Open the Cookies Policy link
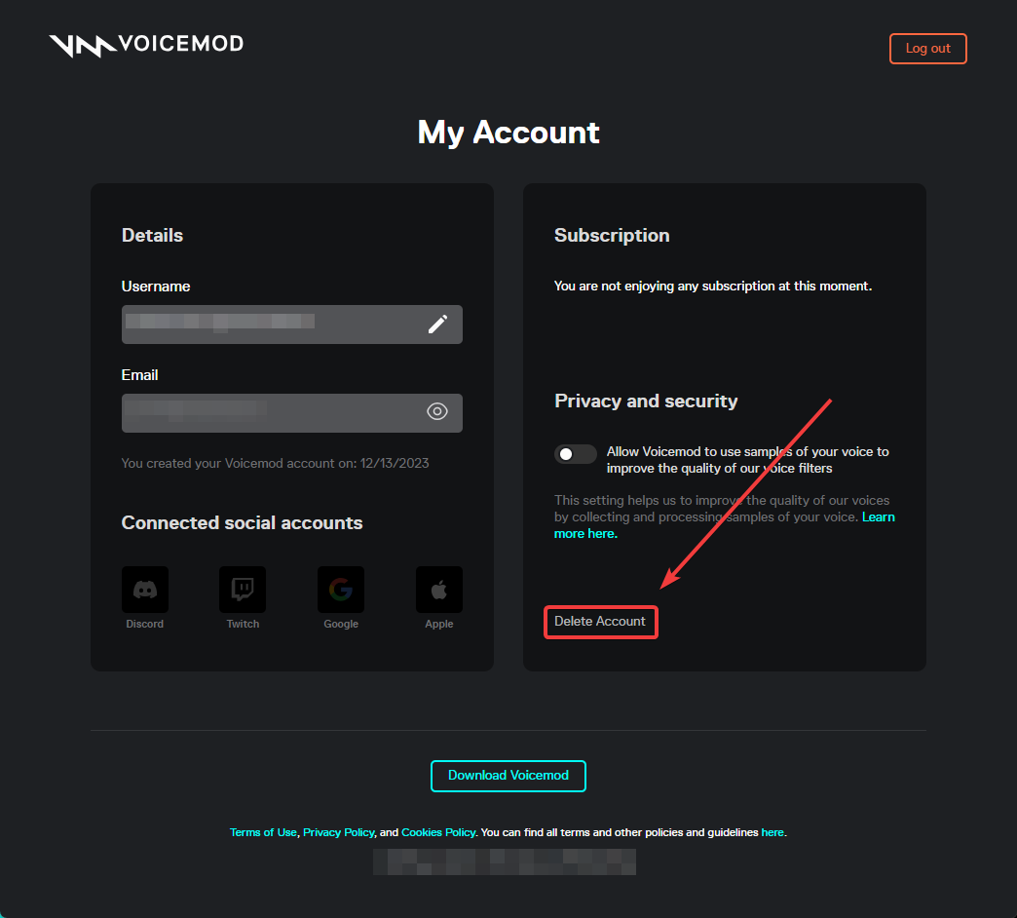 pos(438,832)
